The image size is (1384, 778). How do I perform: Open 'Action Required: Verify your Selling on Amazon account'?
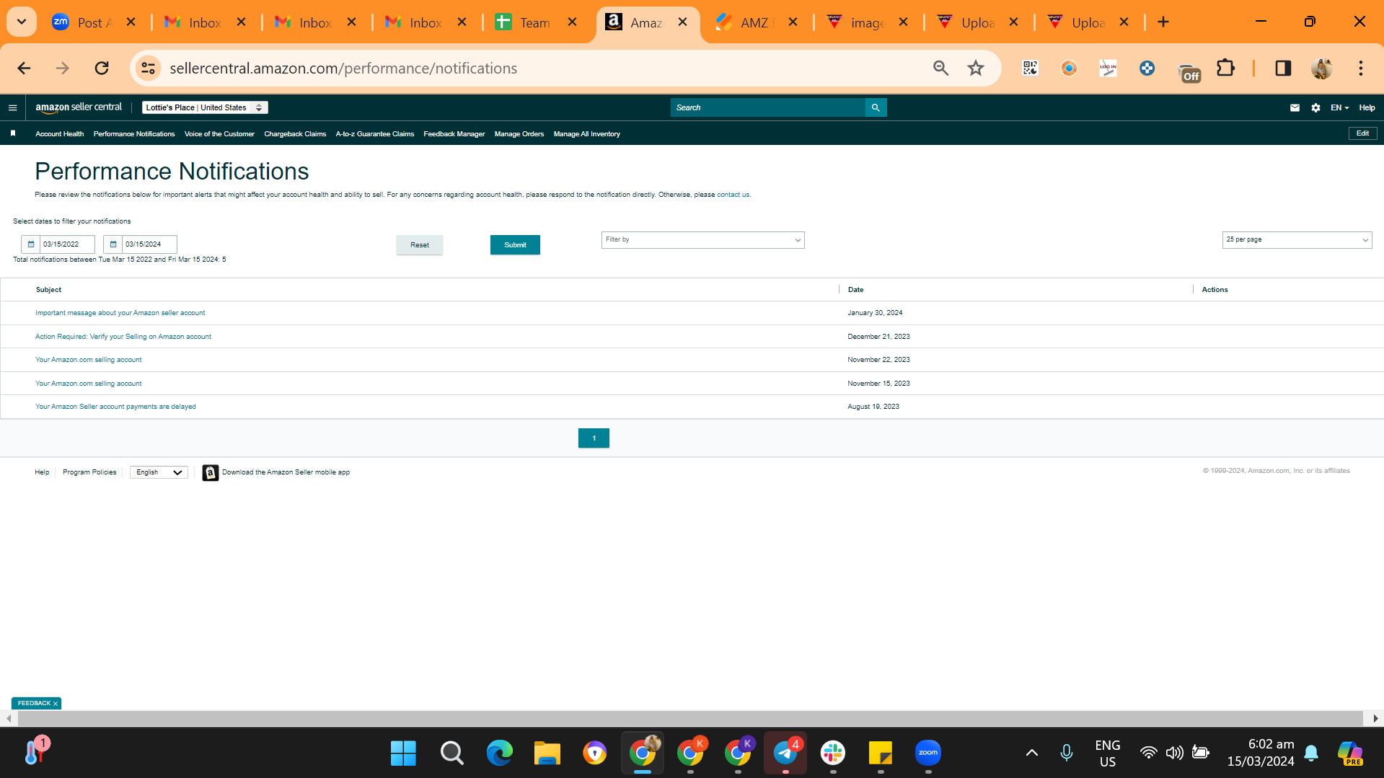coord(123,337)
